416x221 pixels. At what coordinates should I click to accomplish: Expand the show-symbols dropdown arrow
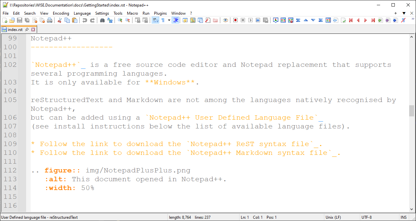[x=169, y=20]
